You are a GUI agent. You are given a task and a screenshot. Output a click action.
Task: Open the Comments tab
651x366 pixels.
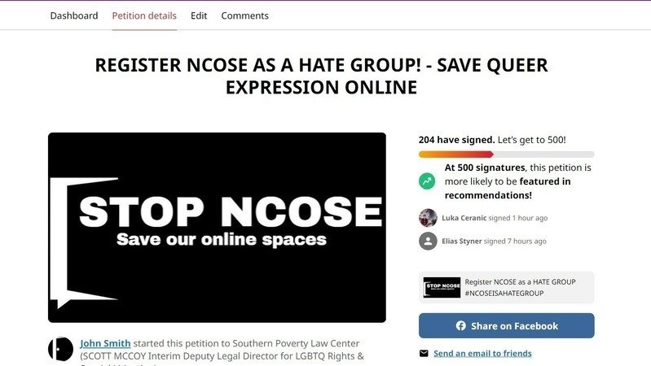click(x=244, y=15)
